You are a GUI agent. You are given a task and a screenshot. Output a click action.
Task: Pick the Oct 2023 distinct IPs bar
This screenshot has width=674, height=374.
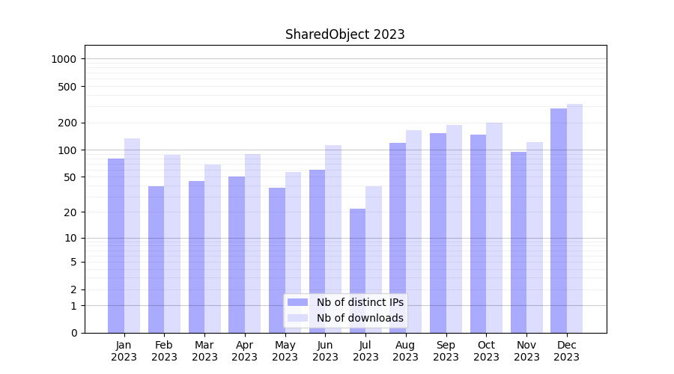pyautogui.click(x=478, y=233)
